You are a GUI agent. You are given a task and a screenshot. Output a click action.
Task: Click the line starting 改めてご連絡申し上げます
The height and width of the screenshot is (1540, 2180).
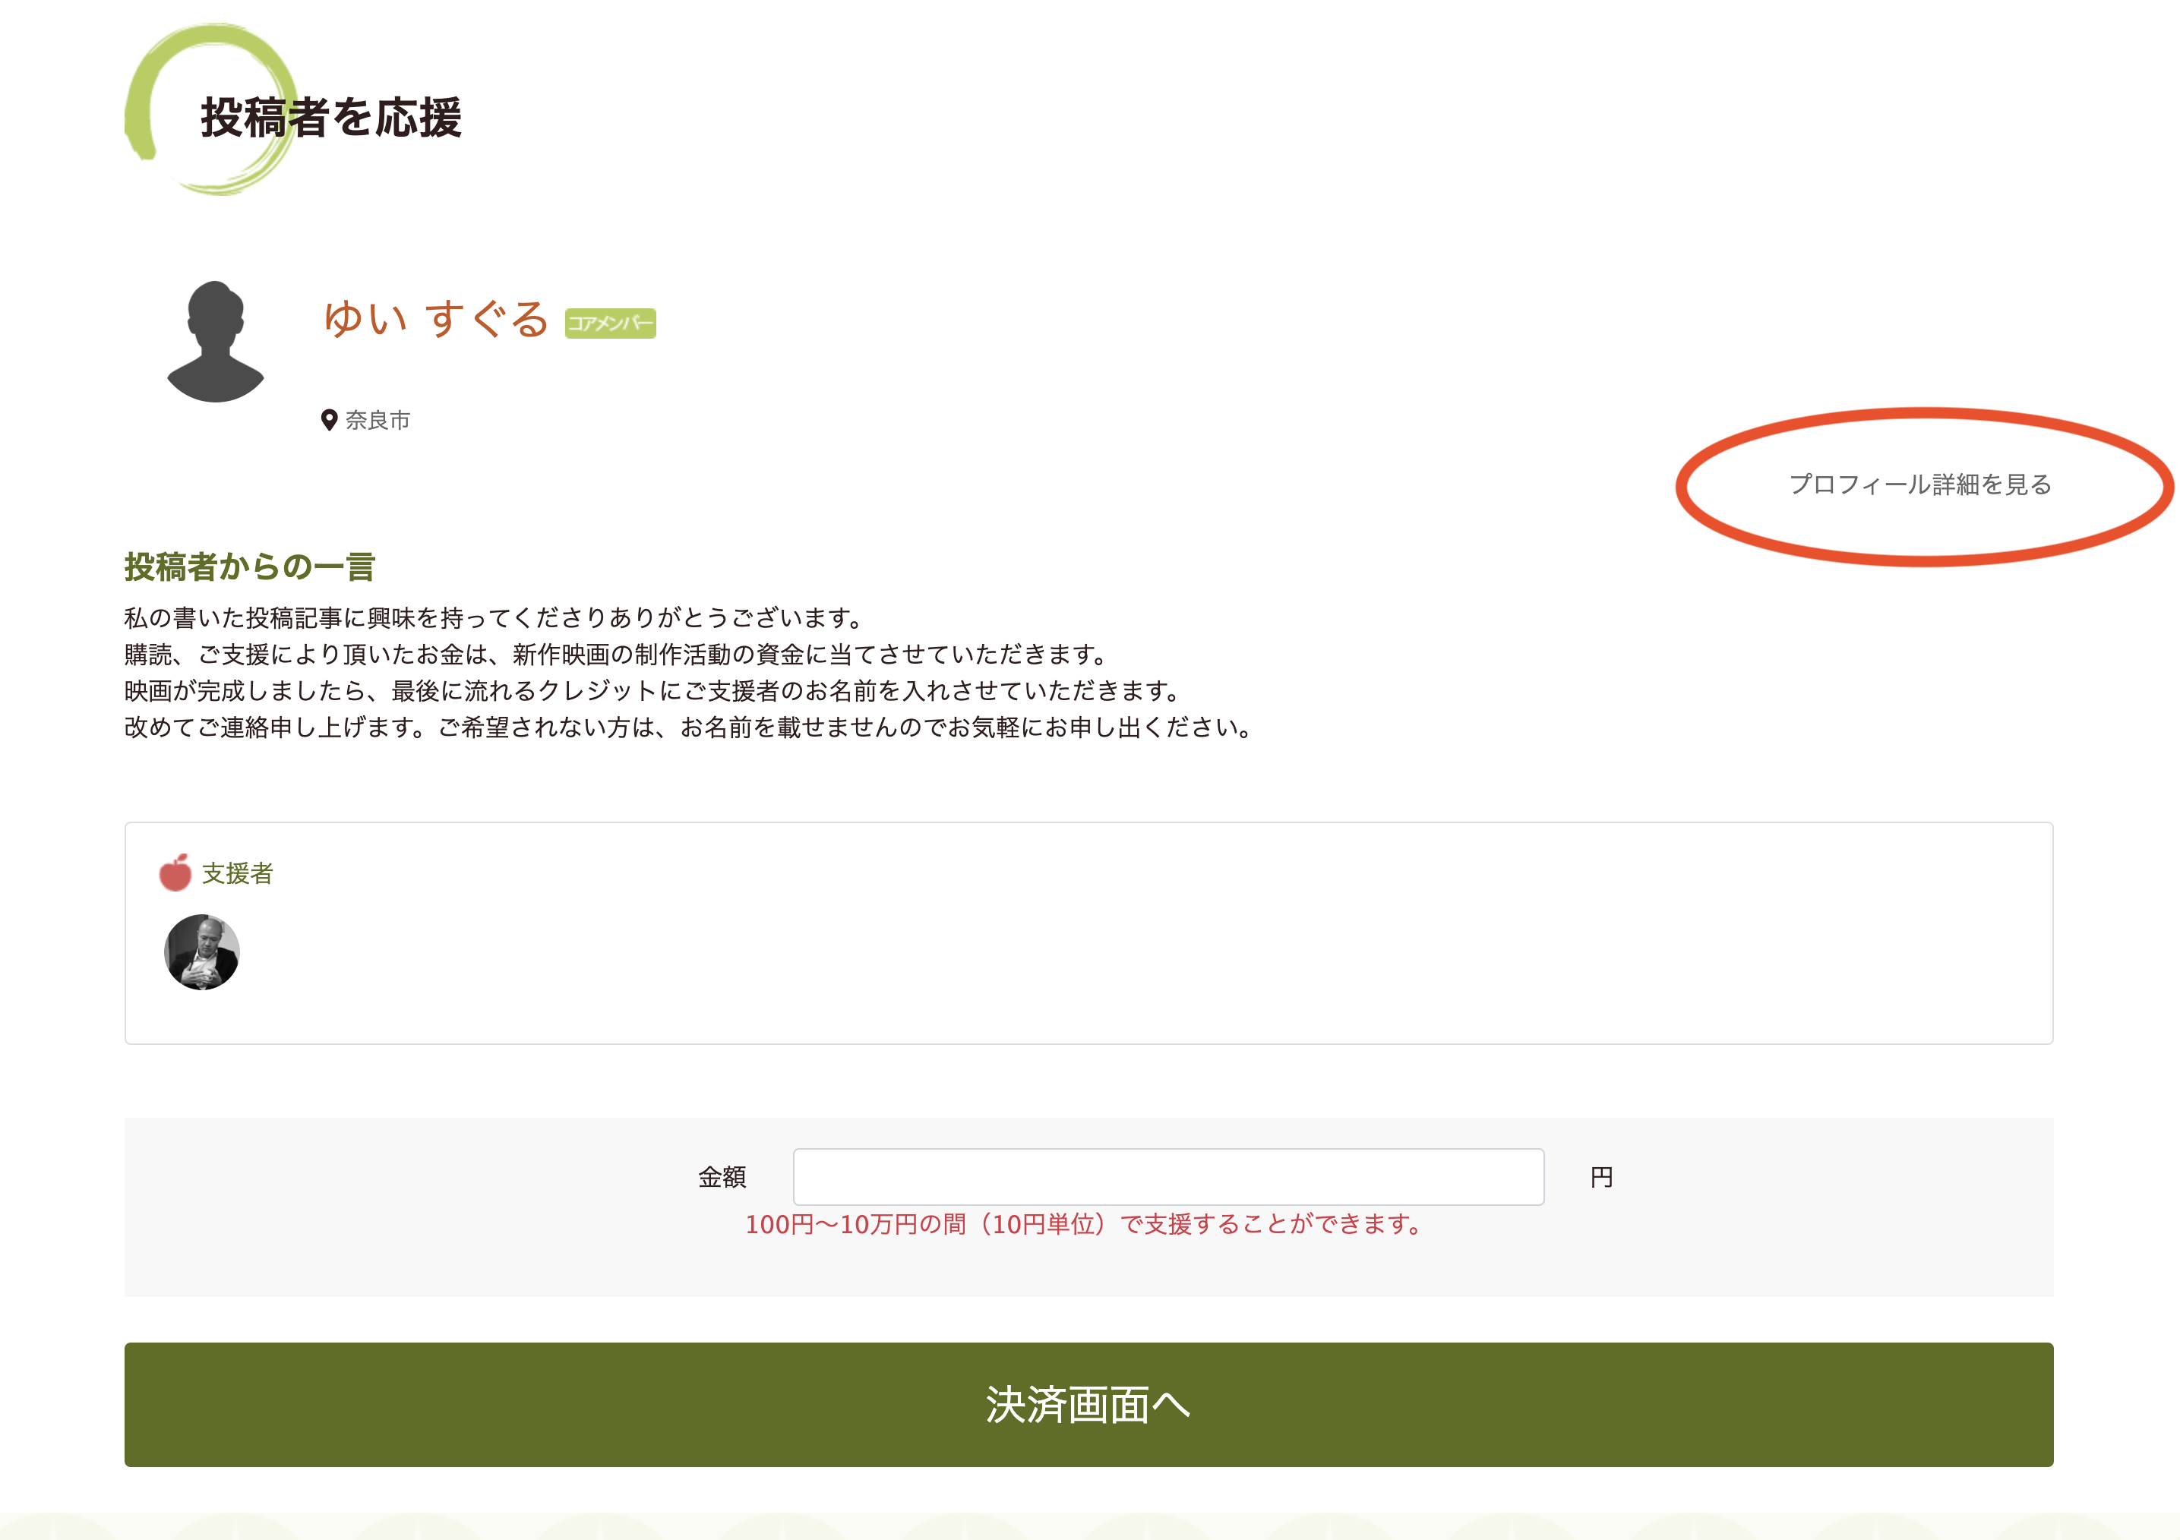(x=688, y=727)
